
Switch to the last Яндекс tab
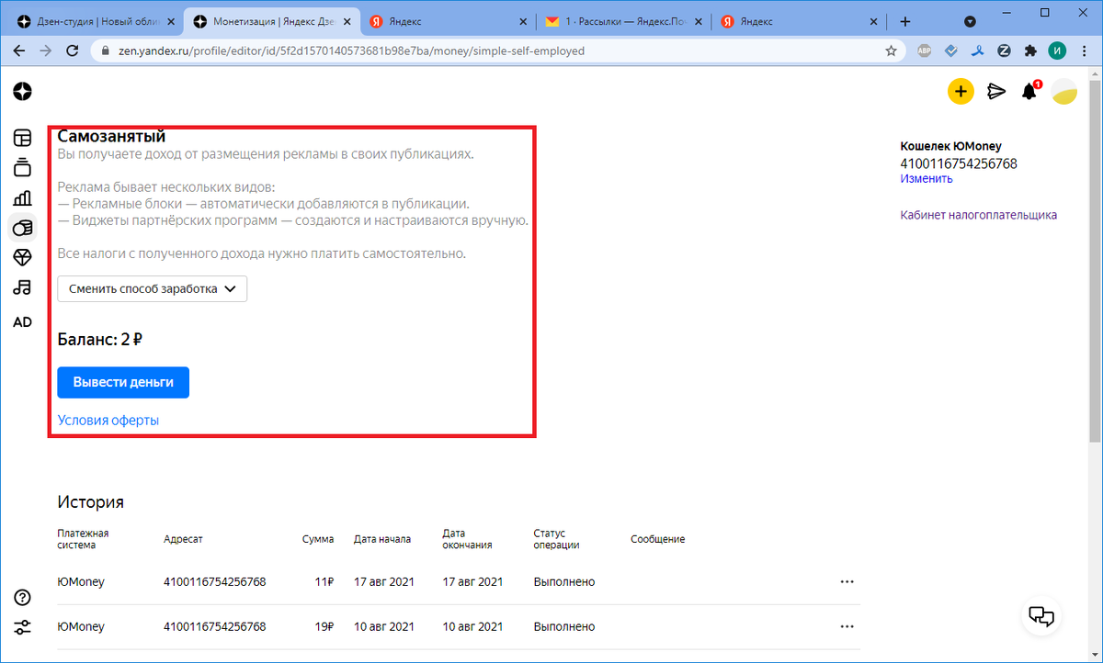(x=798, y=21)
